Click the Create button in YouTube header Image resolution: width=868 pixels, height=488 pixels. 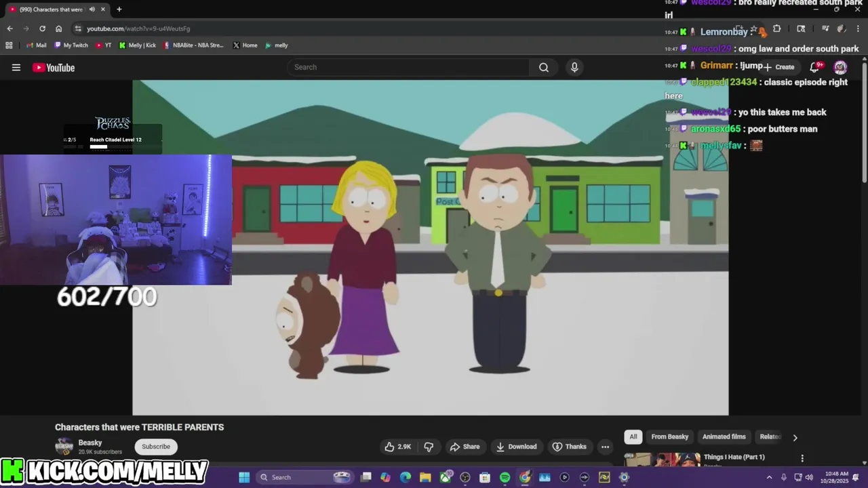coord(779,67)
